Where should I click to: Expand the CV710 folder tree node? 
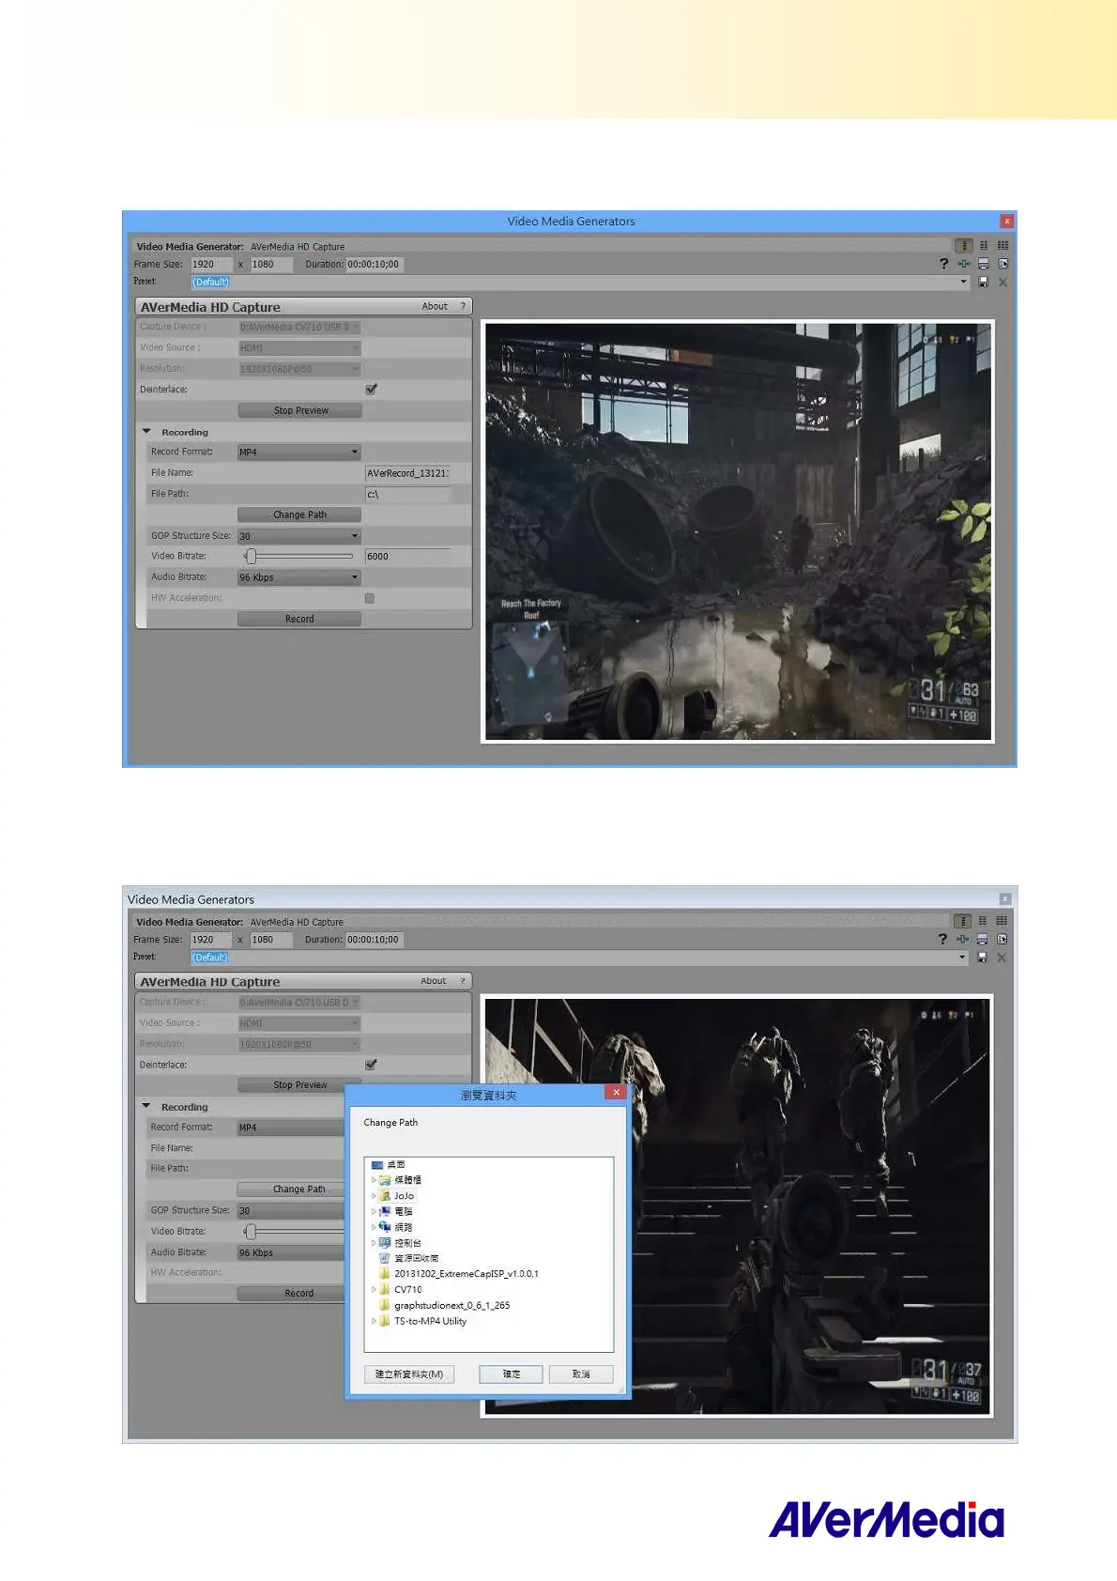click(374, 1290)
